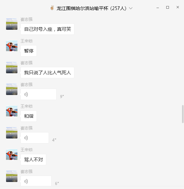This screenshot has width=184, height=189.
Task: Click the victory hand emoji in title
Action: [x=52, y=8]
